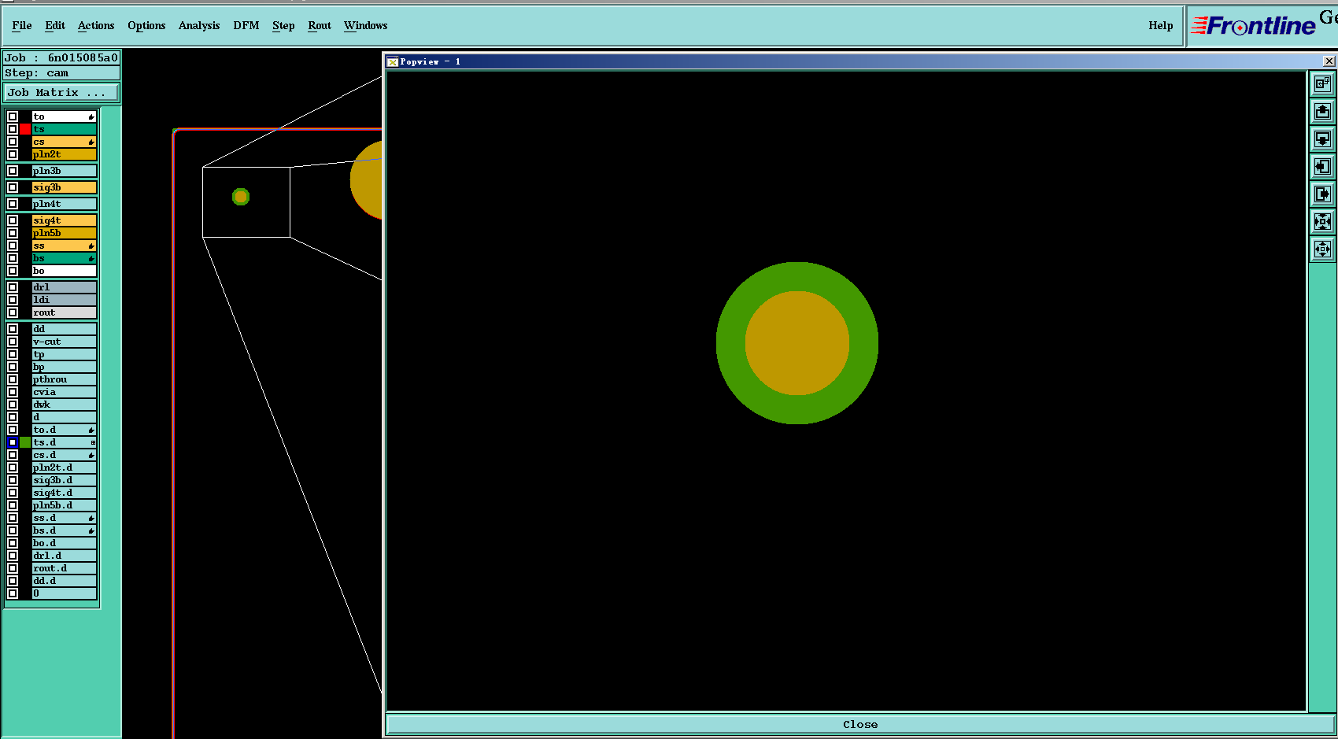1338x739 pixels.
Task: Toggle the checkbox for layer 'to'
Action: (13, 116)
